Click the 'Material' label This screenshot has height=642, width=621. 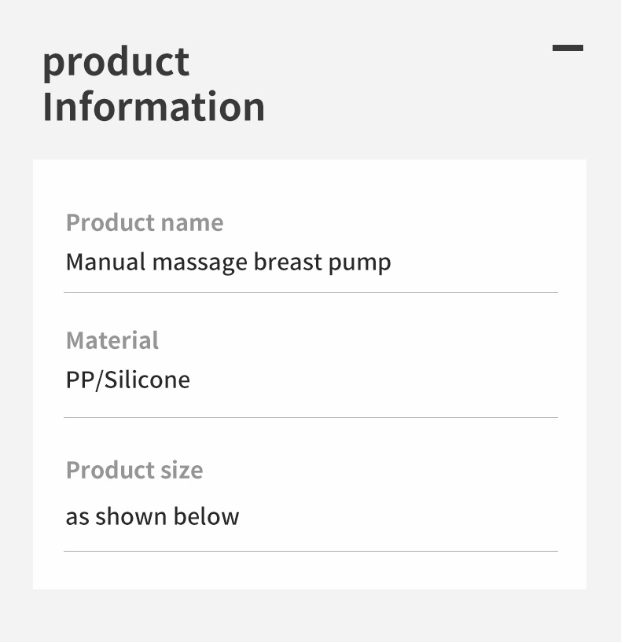[x=112, y=340]
